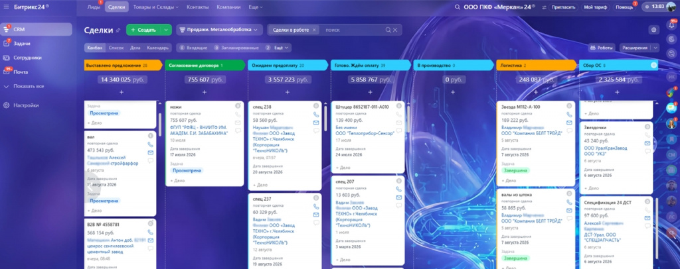Click the green Создать button
The height and width of the screenshot is (269, 680).
[x=143, y=30]
